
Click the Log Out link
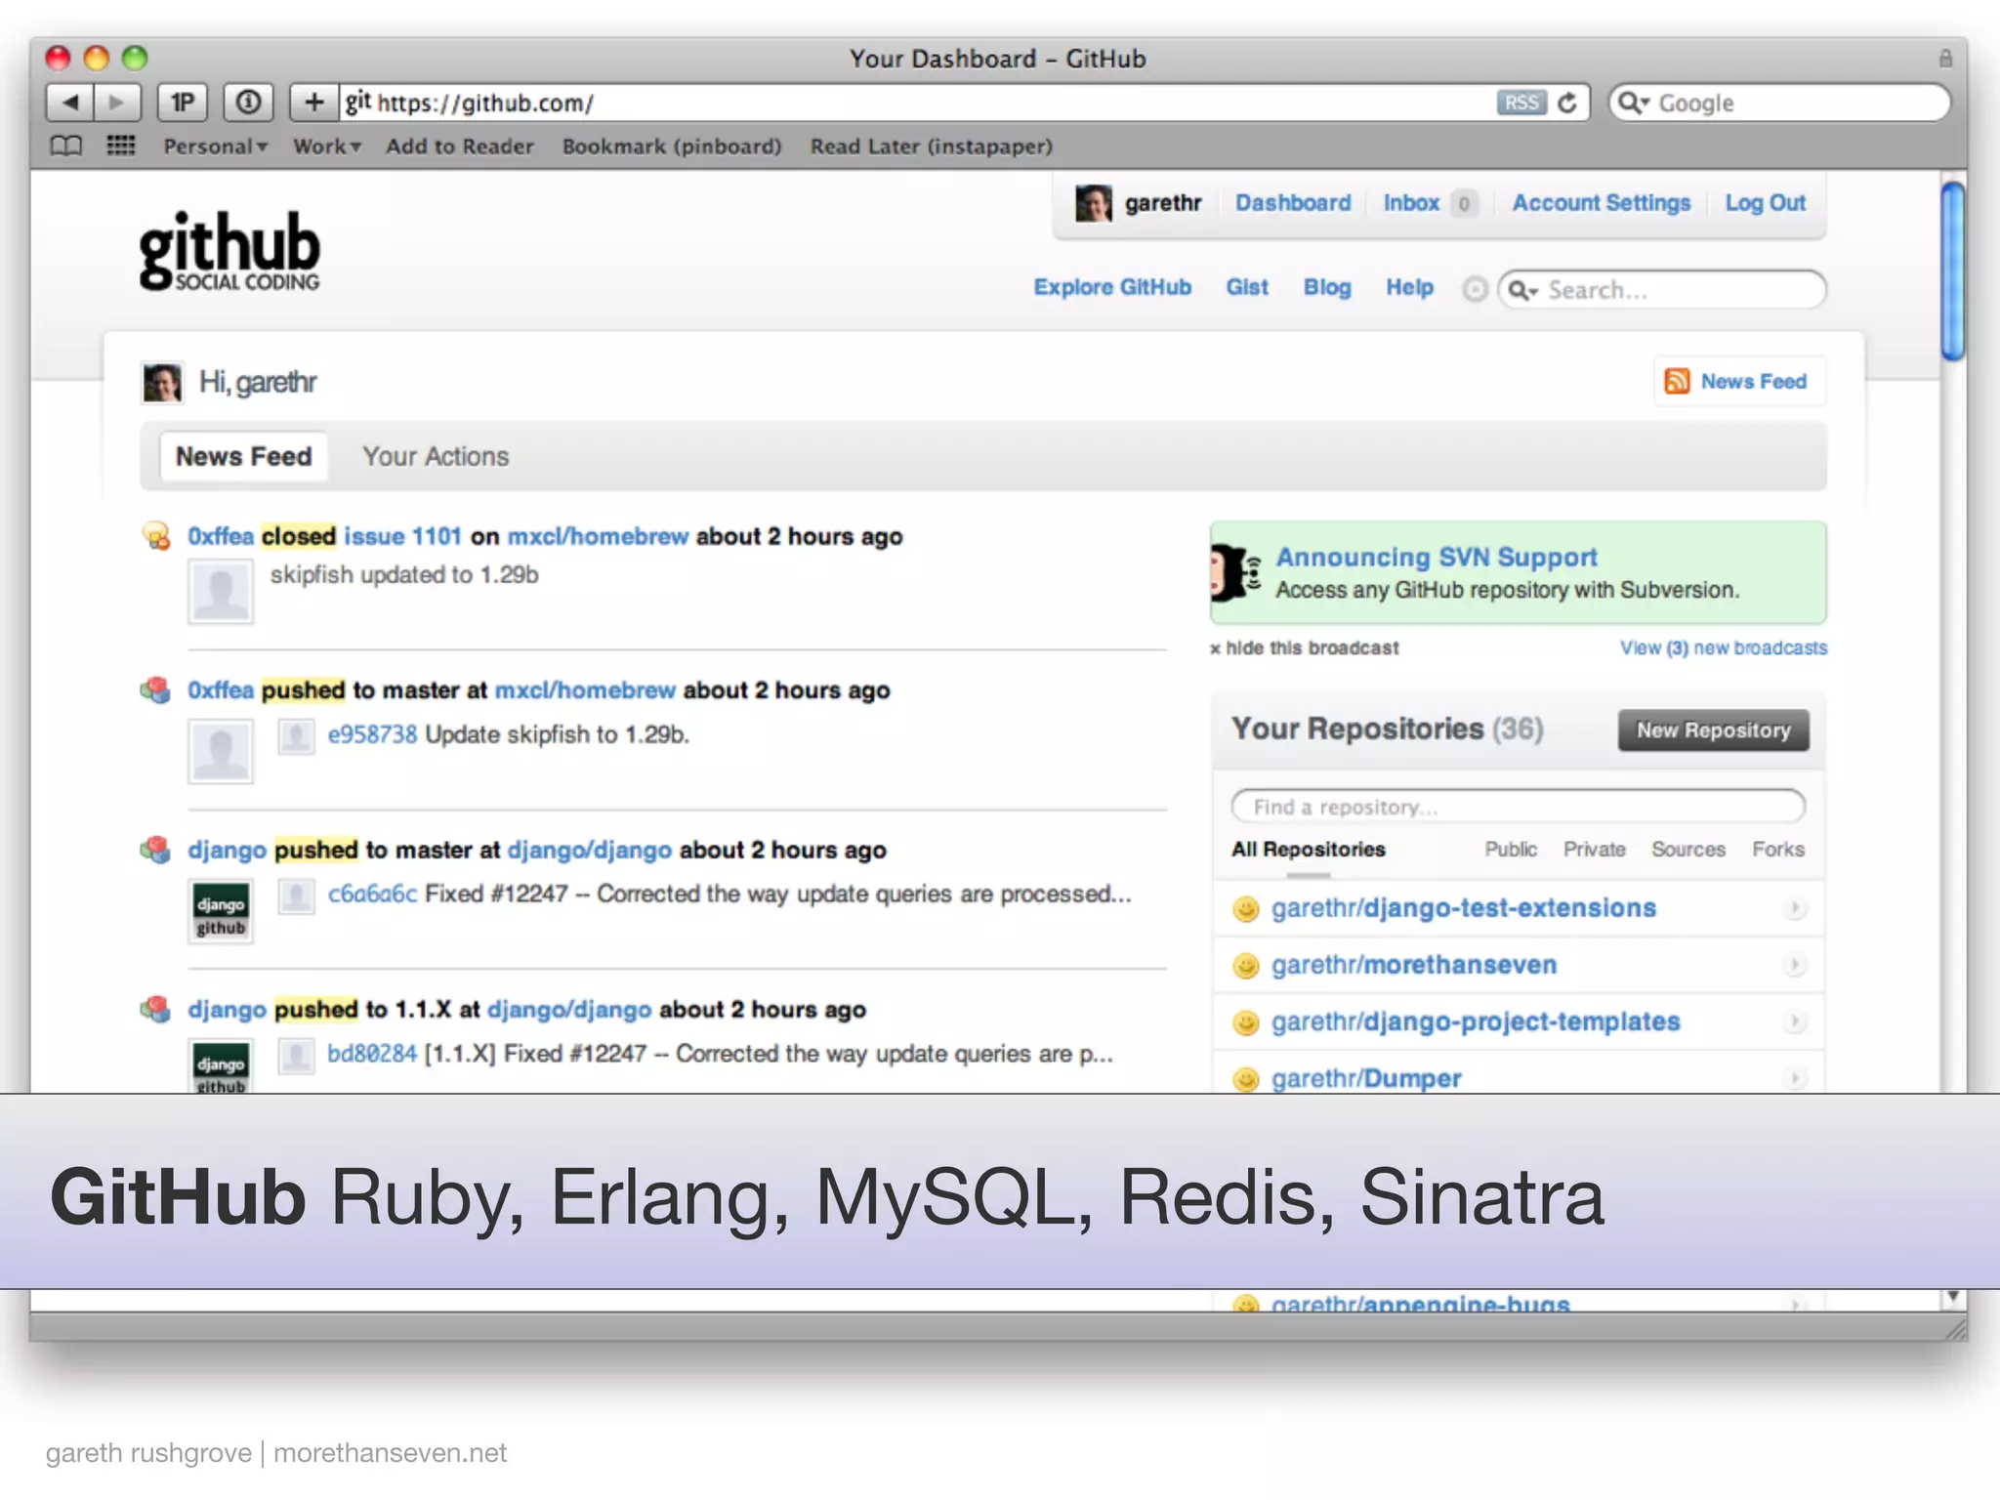[1766, 203]
